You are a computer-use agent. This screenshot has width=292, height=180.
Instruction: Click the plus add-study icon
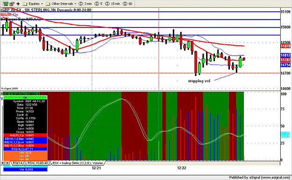pyautogui.click(x=18, y=4)
